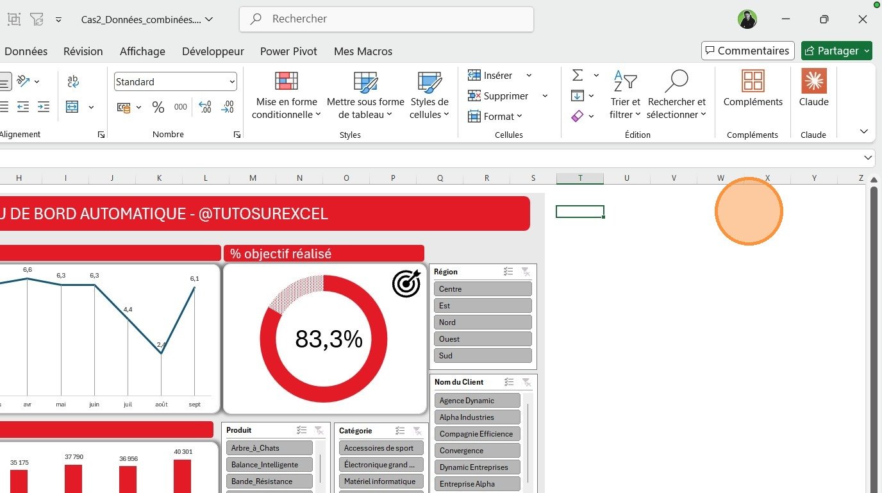
Task: Click the 83,3% doughnut chart
Action: click(x=324, y=339)
